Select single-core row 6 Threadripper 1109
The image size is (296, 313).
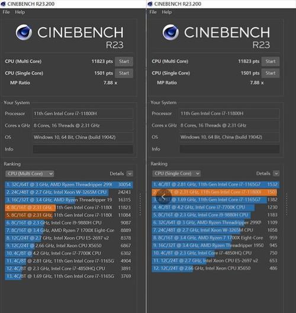tap(215, 222)
